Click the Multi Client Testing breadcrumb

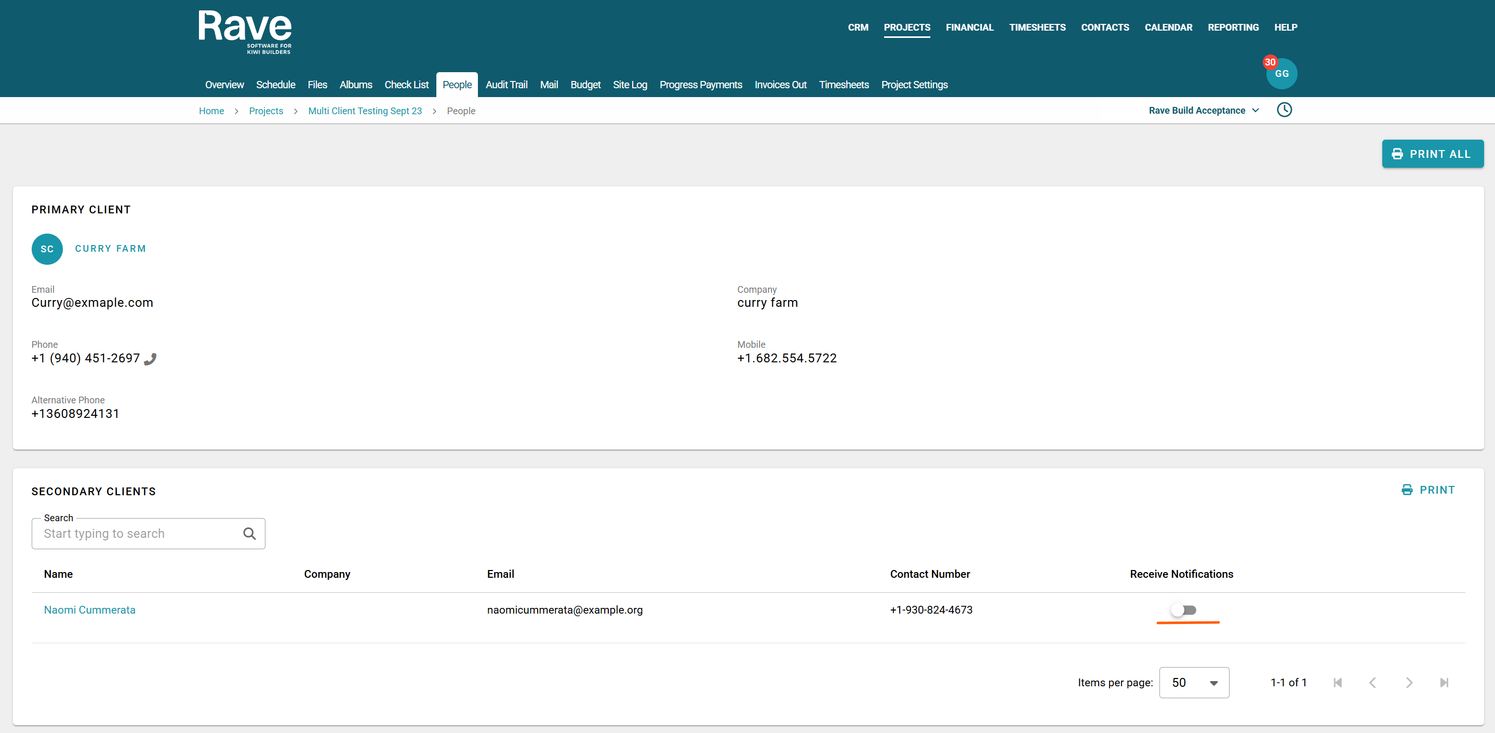pos(365,111)
